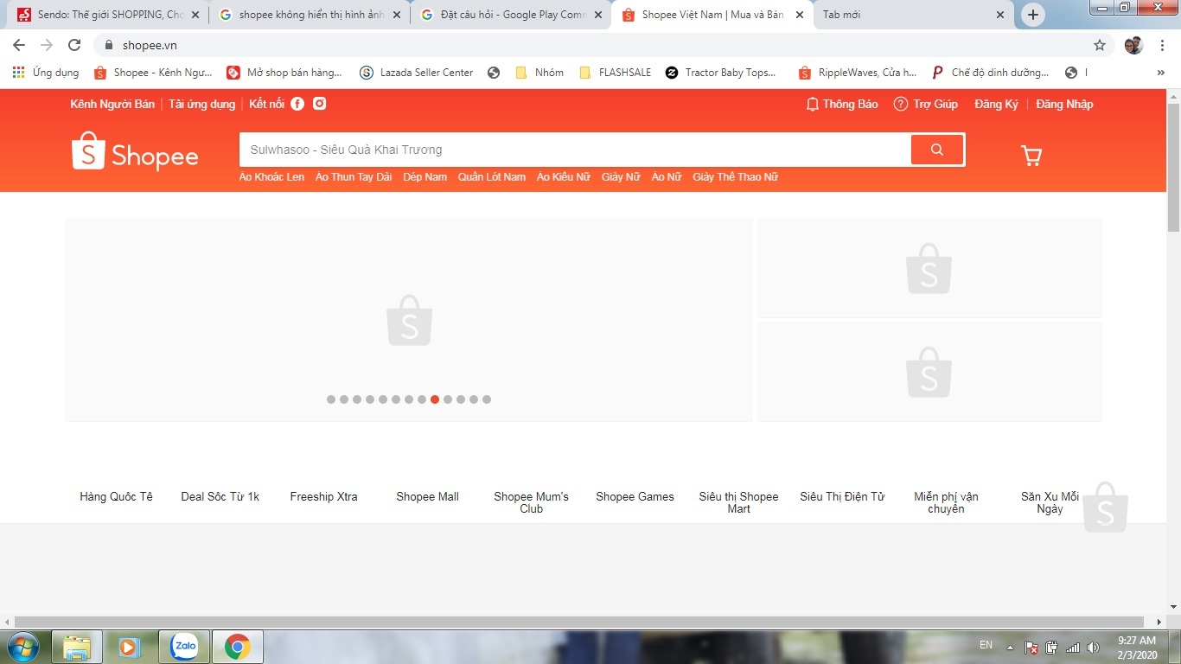Viewport: 1181px width, 664px height.
Task: Click the volume speaker tray icon
Action: (x=1094, y=648)
